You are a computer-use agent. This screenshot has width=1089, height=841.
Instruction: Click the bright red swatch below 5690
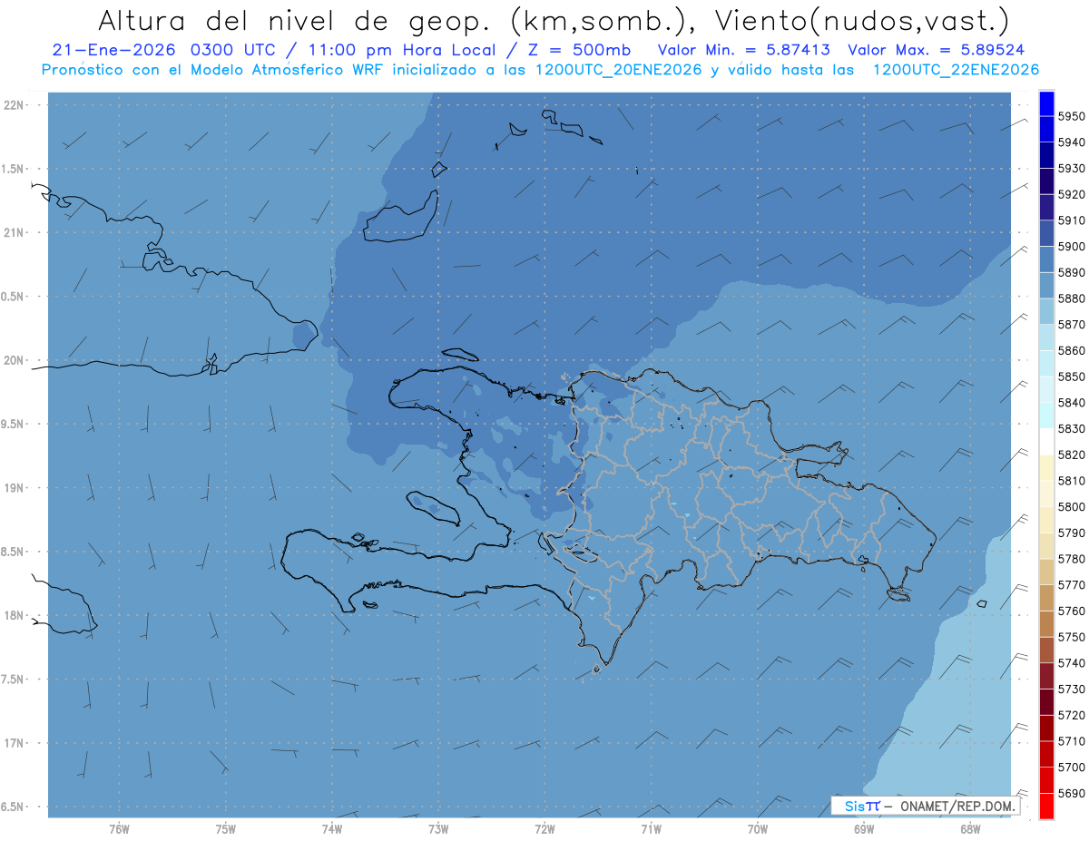[x=1045, y=806]
